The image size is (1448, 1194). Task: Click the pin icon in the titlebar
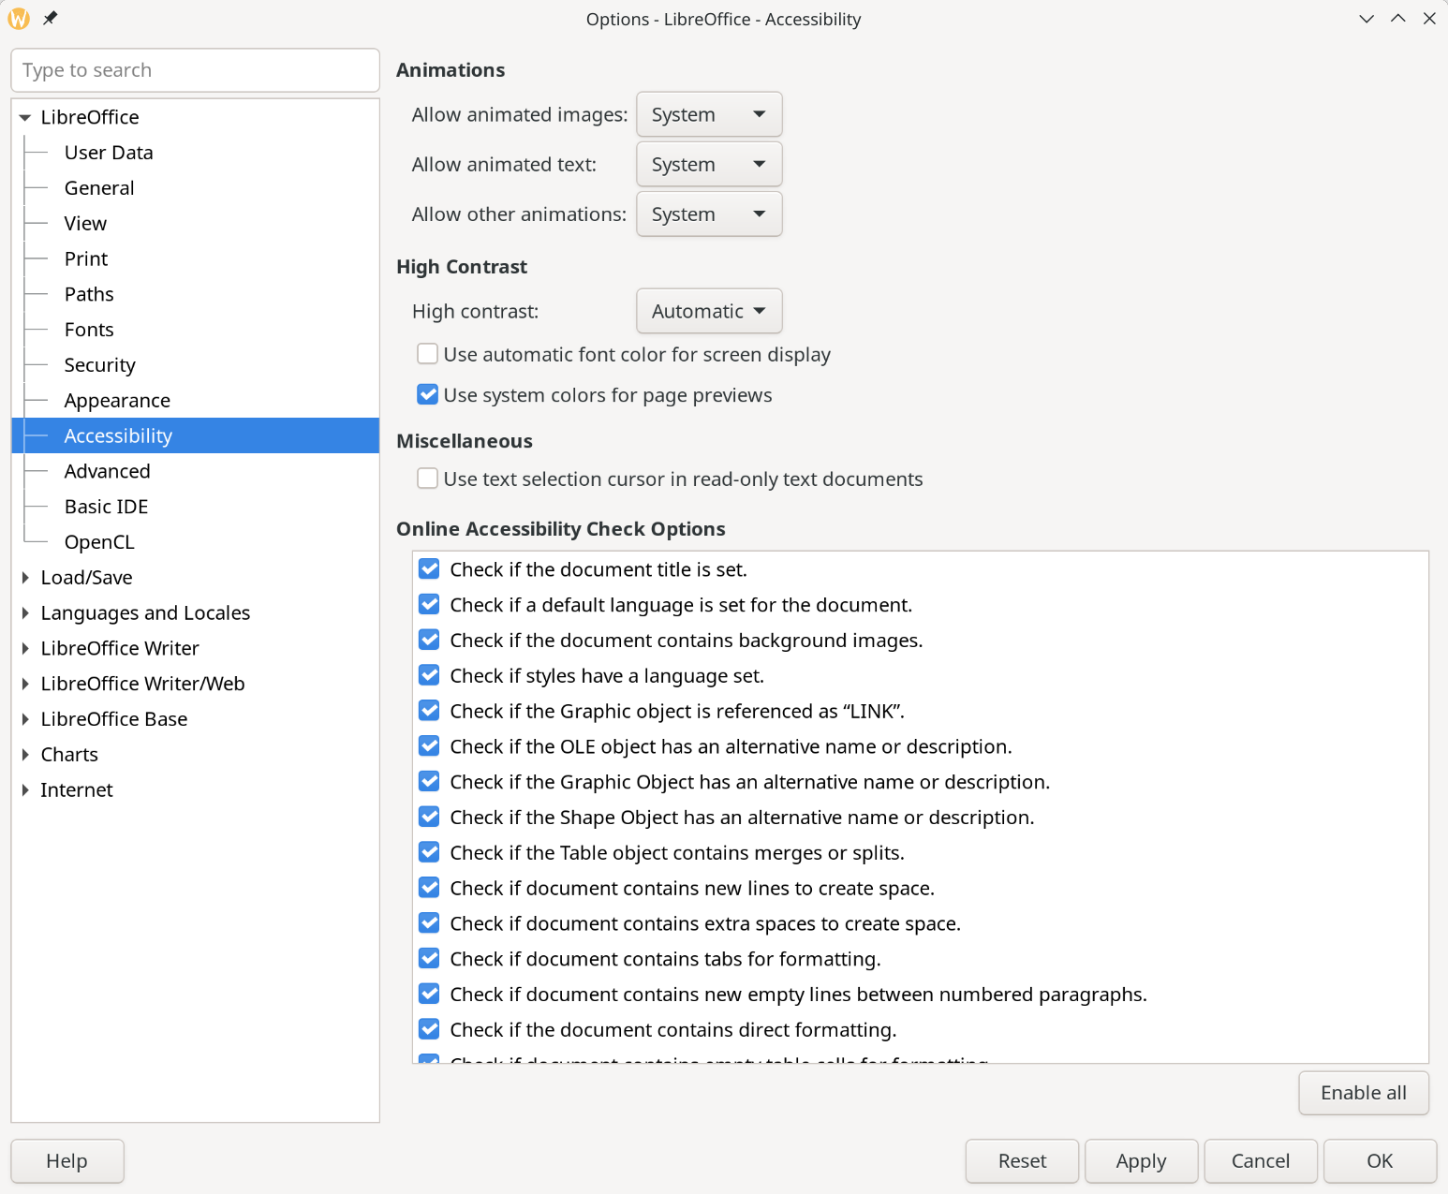click(x=50, y=18)
